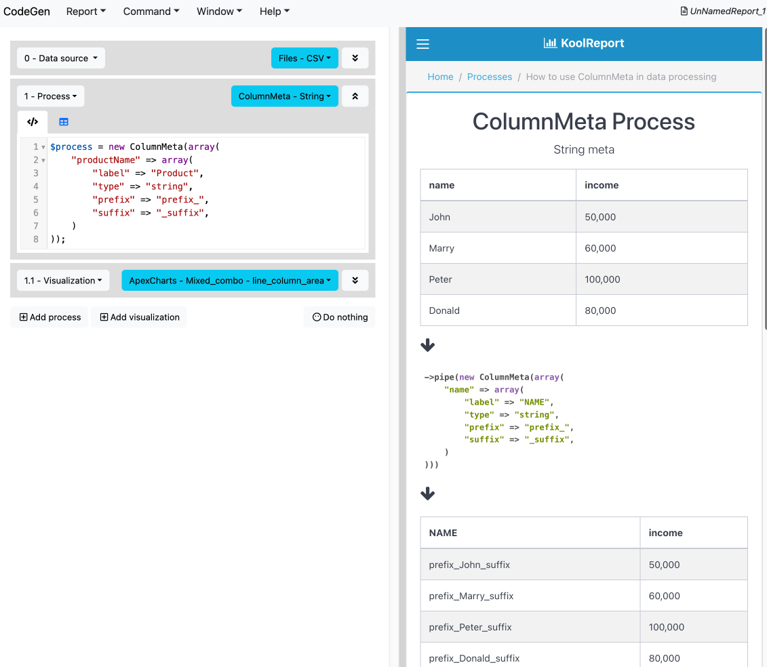Click the name column header
This screenshot has height=667, width=767.
click(498, 185)
